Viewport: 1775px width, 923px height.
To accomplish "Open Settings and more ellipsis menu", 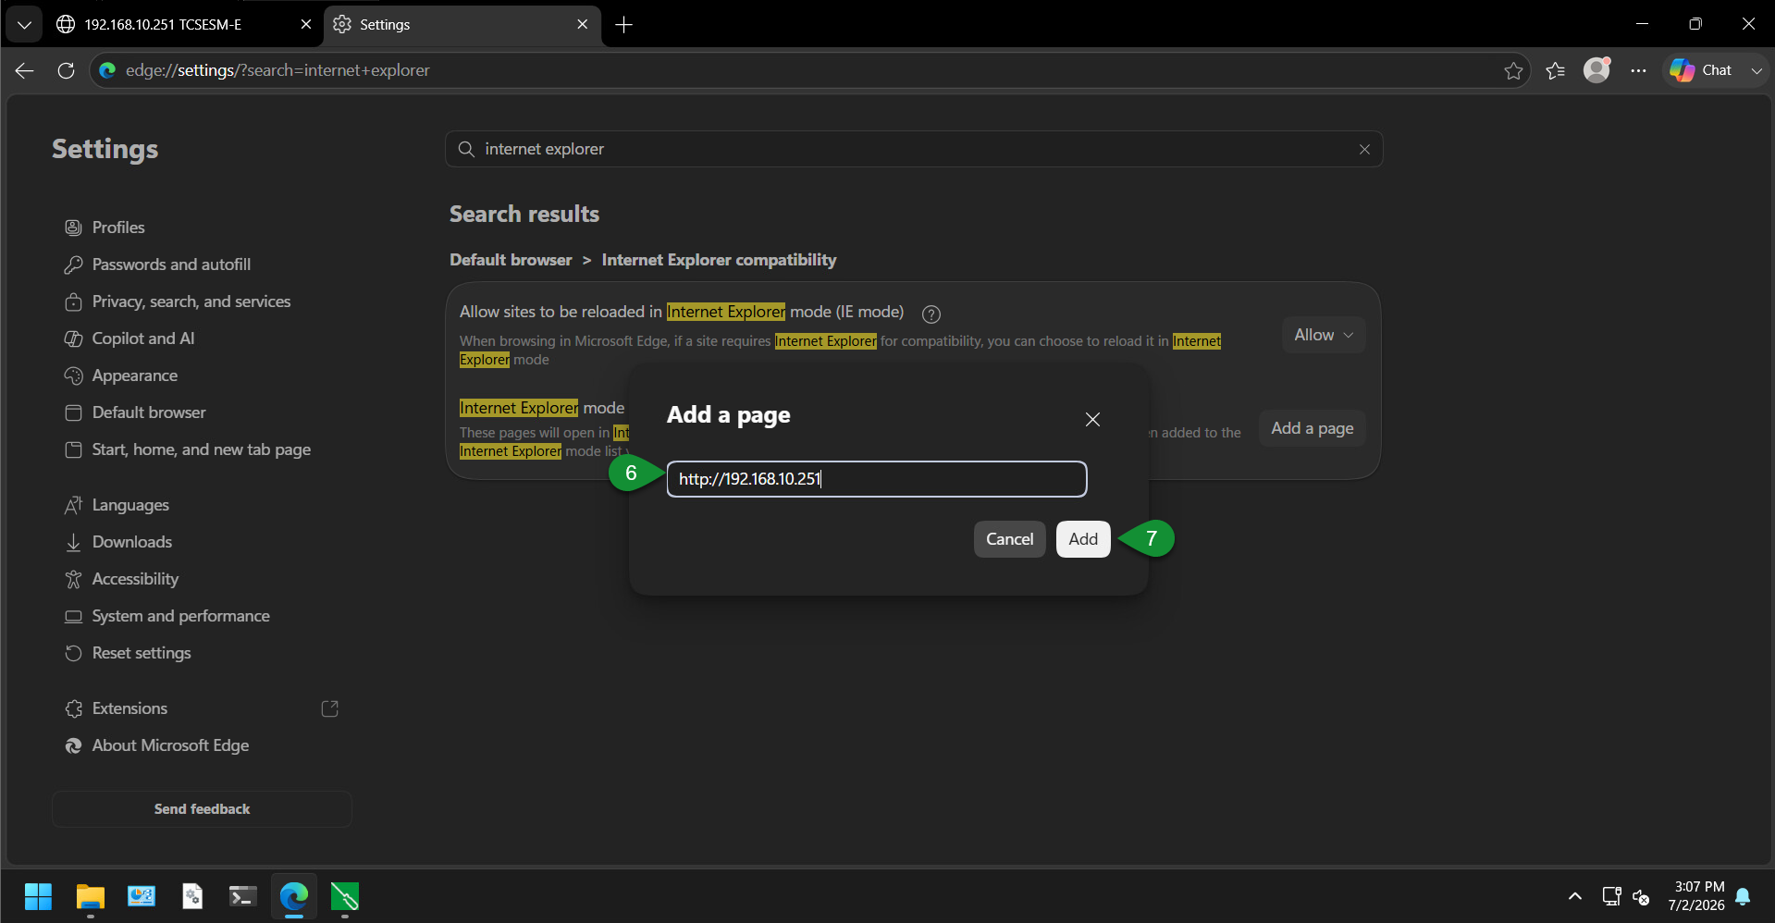I will [x=1639, y=70].
